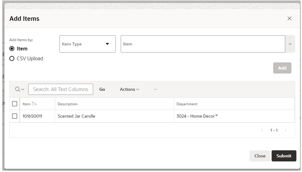Go to the previous page arrow
The width and height of the screenshot is (302, 172).
pyautogui.click(x=262, y=130)
